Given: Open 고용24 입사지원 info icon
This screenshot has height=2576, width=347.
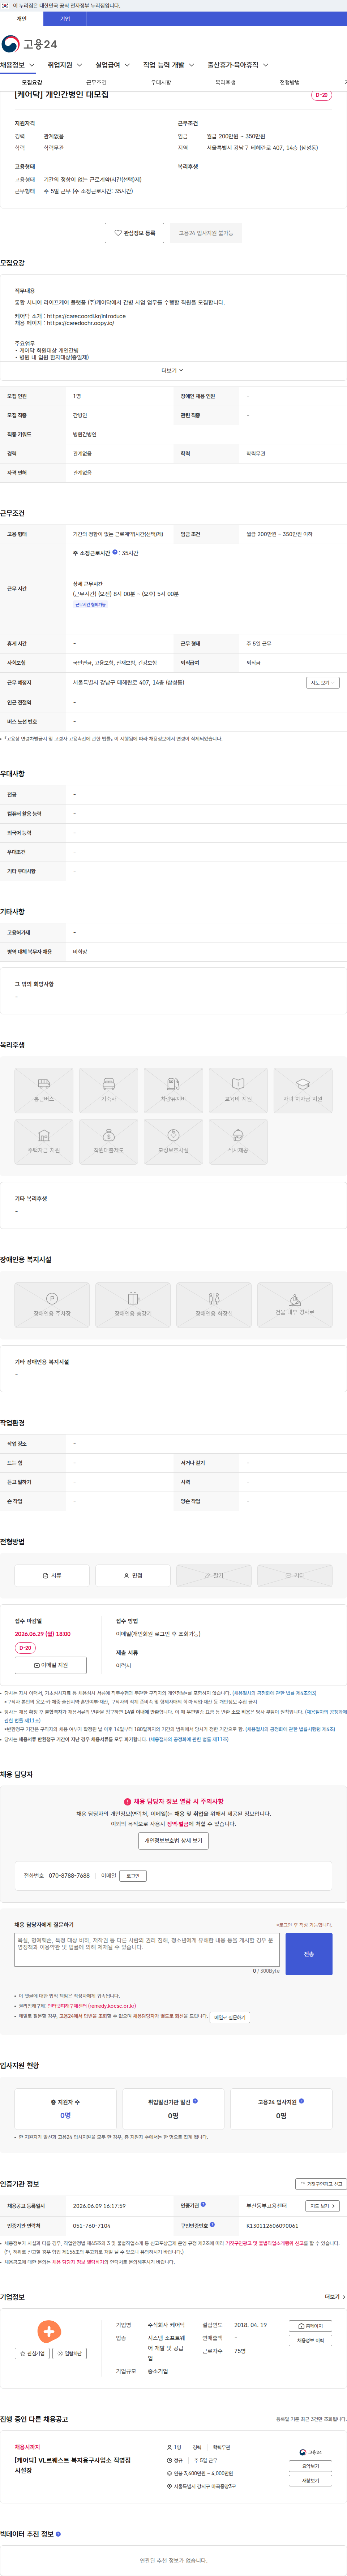Looking at the screenshot, I should 301,2101.
